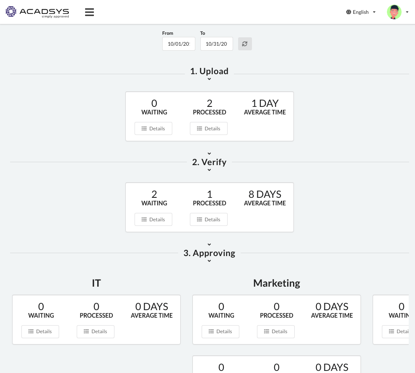Click the 2. Verify section heading

(209, 162)
